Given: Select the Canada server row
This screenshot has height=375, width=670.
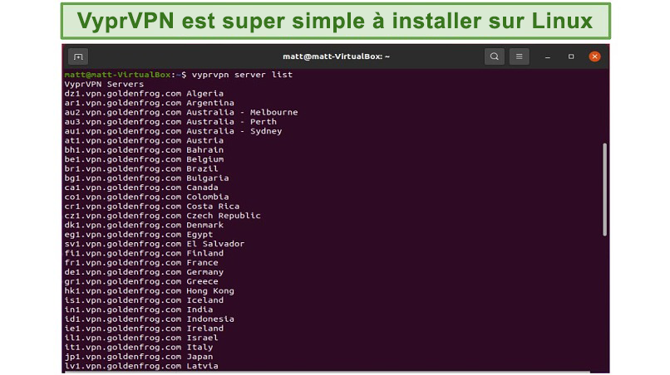Looking at the screenshot, I should tap(141, 187).
